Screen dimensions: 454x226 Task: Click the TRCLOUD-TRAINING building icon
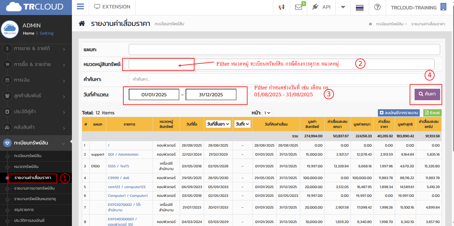coord(443,7)
